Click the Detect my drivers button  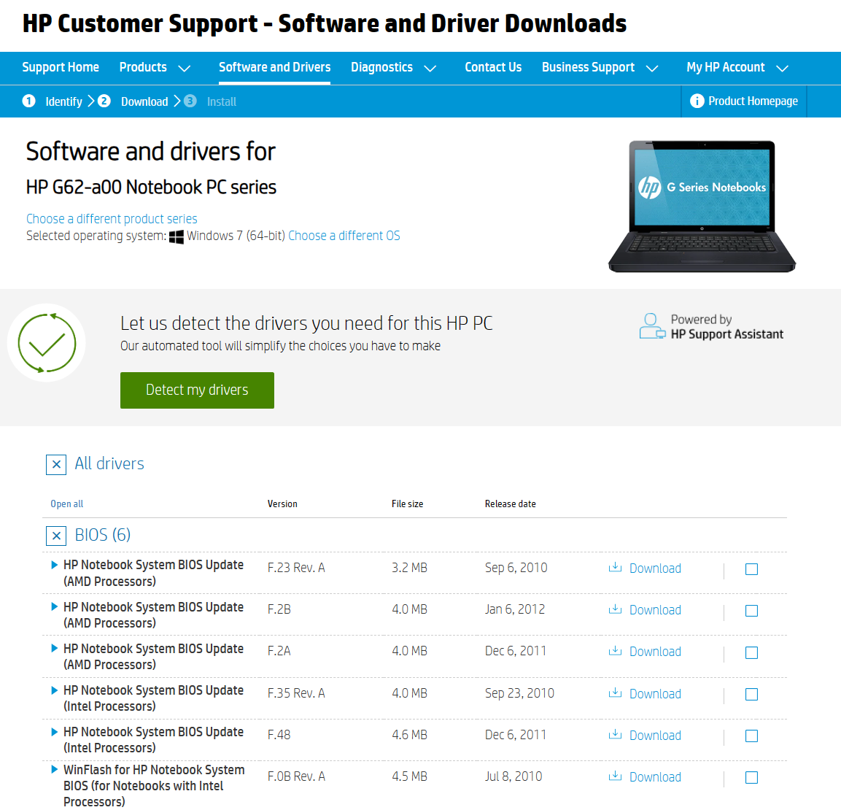click(197, 390)
